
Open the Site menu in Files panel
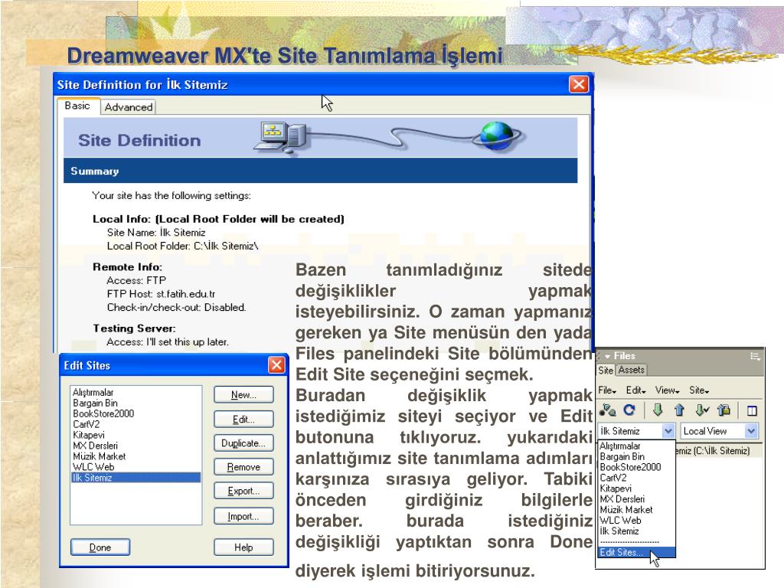[x=699, y=390]
